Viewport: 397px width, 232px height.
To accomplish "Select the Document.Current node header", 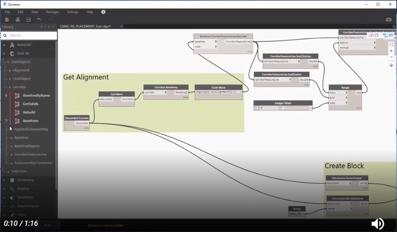I will click(x=77, y=118).
